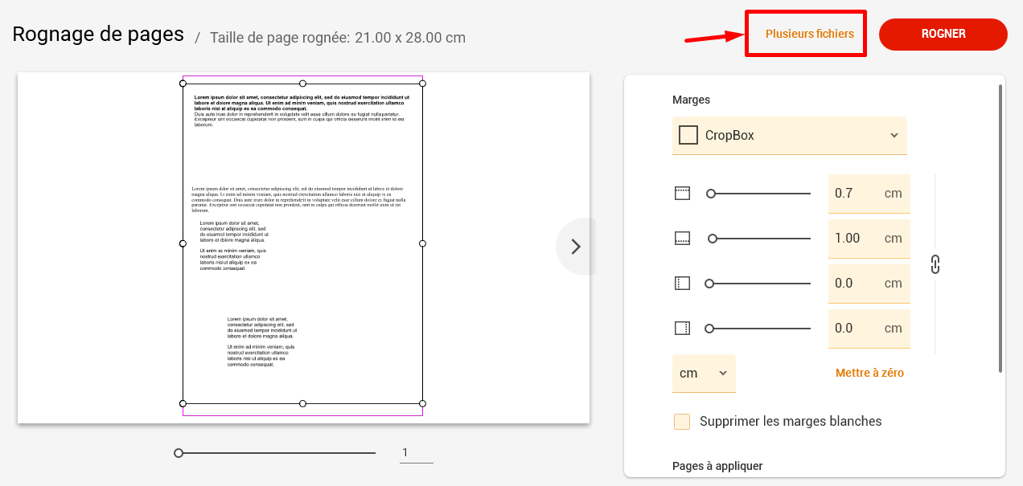This screenshot has width=1023, height=486.
Task: Click the left margin icon
Action: point(683,284)
